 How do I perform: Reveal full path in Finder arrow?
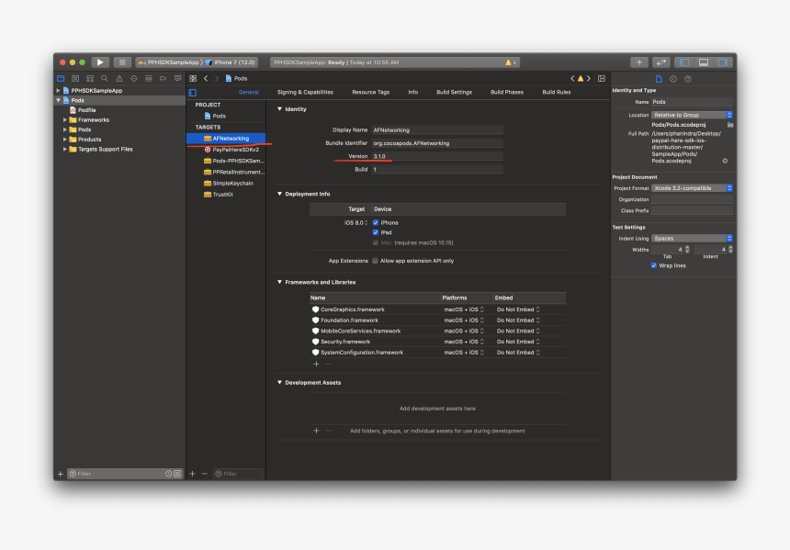tap(725, 162)
